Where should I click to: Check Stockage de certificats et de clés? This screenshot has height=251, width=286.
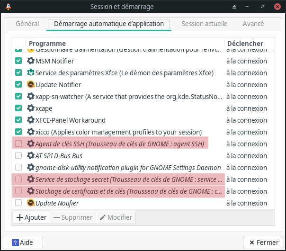pyautogui.click(x=18, y=191)
